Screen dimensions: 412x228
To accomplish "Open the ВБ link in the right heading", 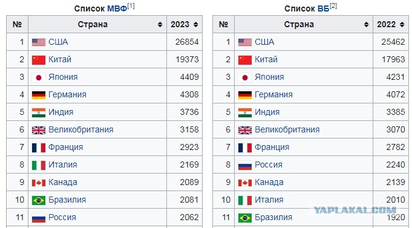I will (x=323, y=8).
